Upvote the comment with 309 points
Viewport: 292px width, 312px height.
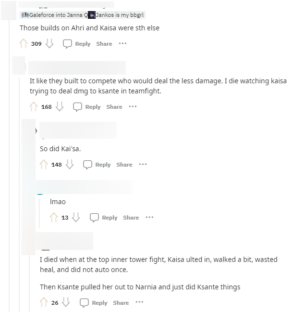[24, 44]
